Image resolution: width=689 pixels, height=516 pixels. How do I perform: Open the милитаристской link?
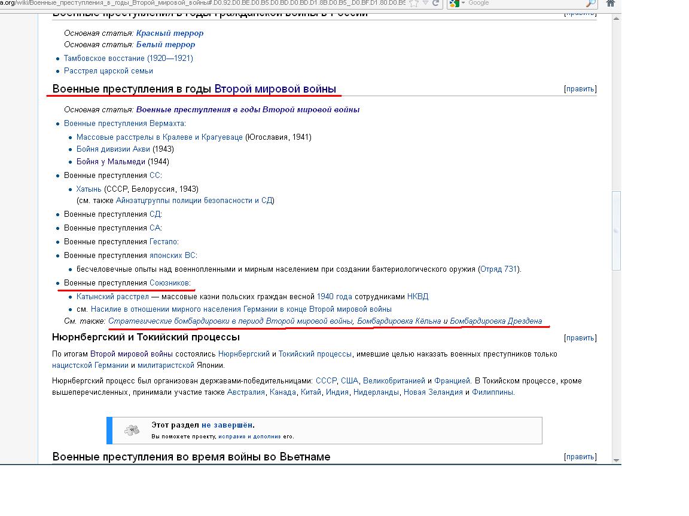pos(166,365)
